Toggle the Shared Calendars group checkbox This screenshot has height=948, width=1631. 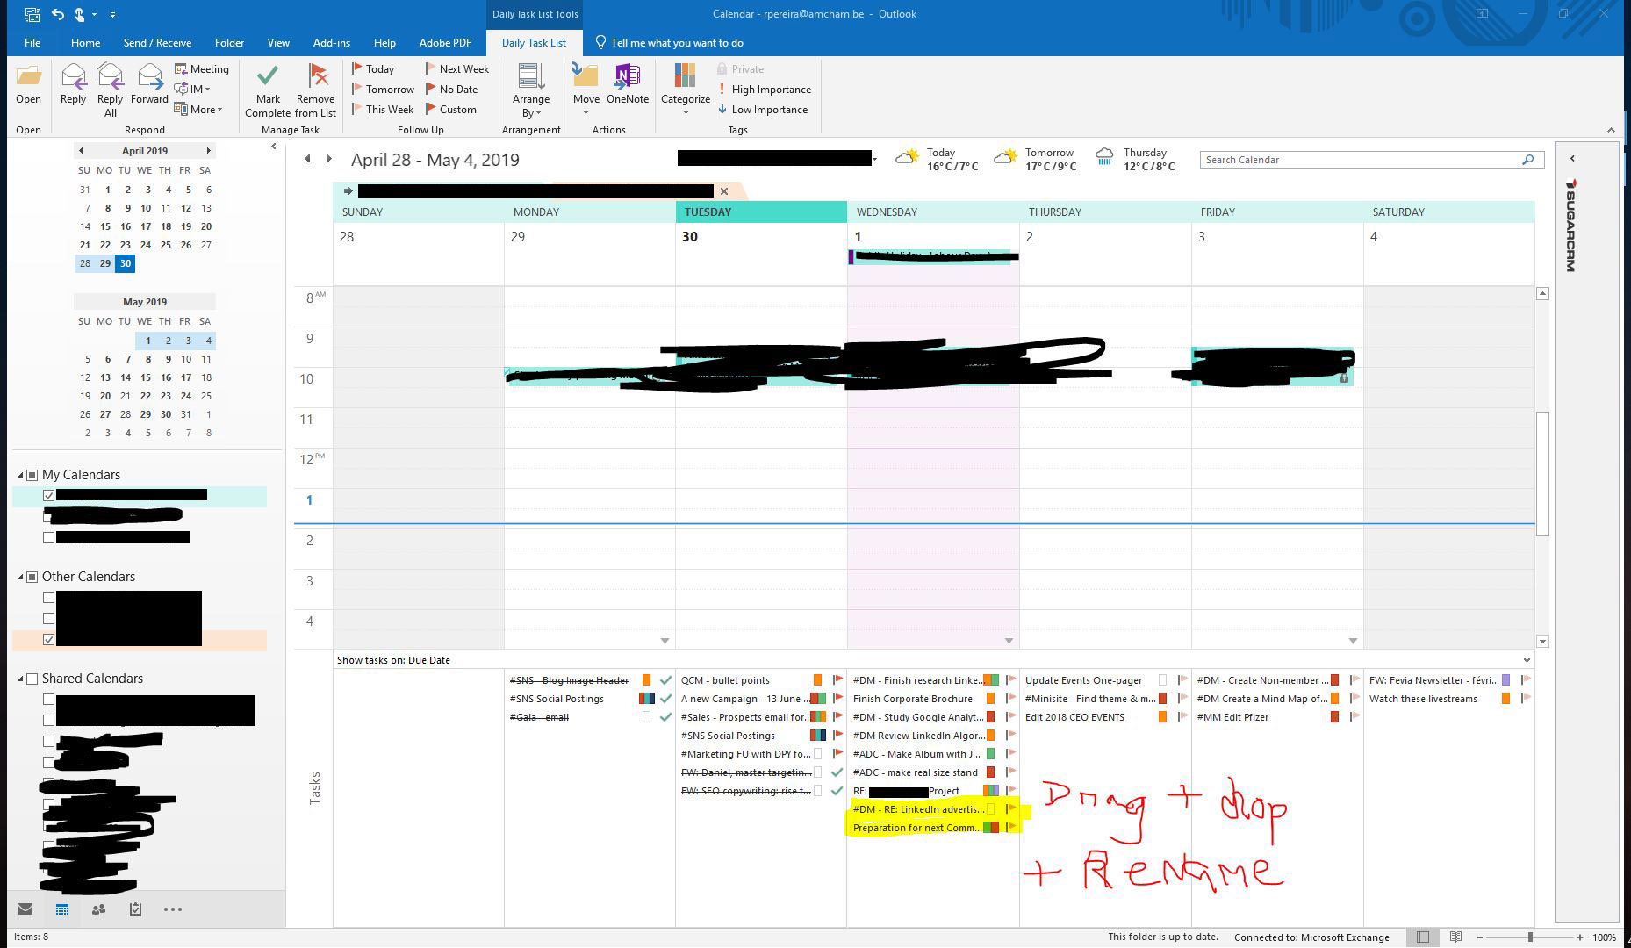[32, 679]
